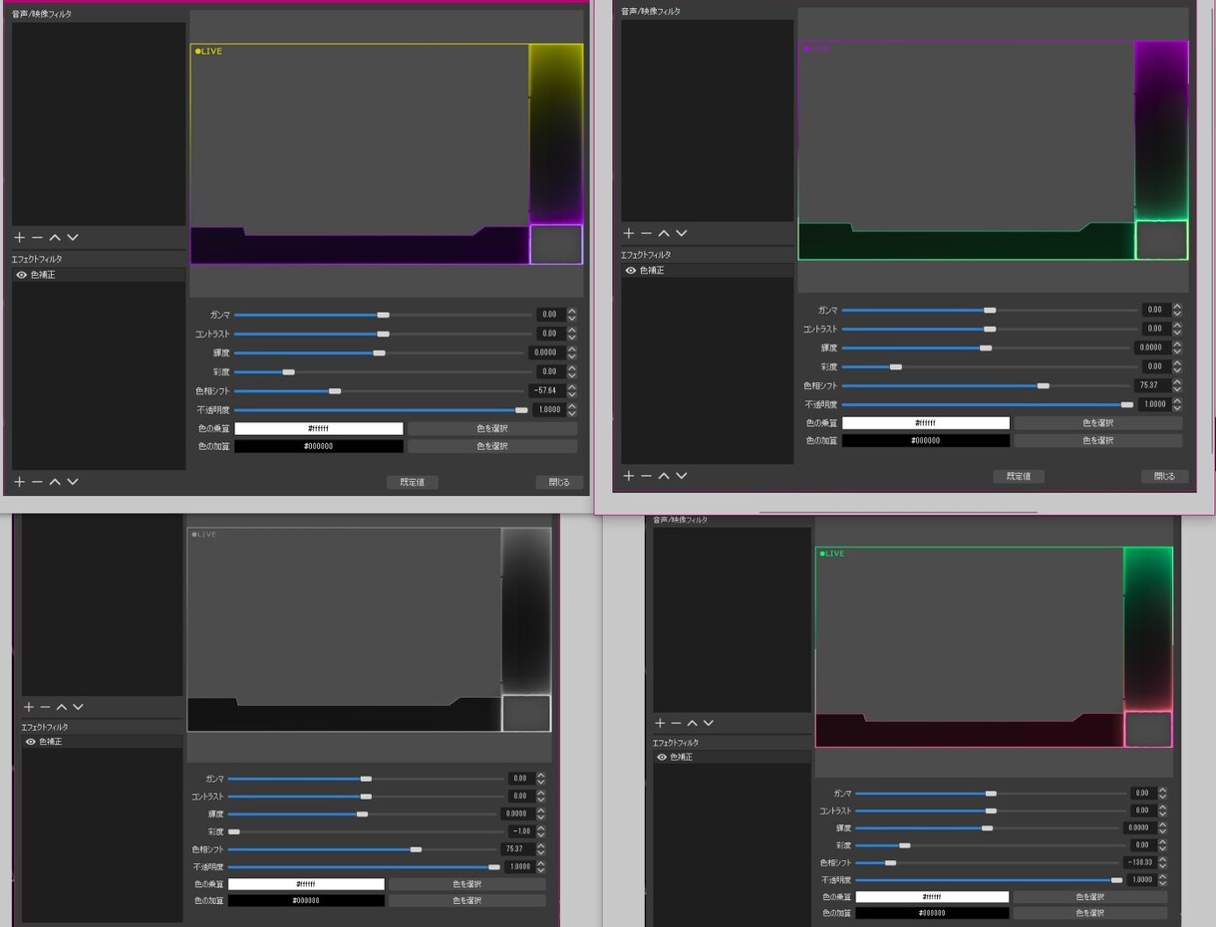Click 色を選択 beside 色の乗算 in yellow LIVE window

492,428
